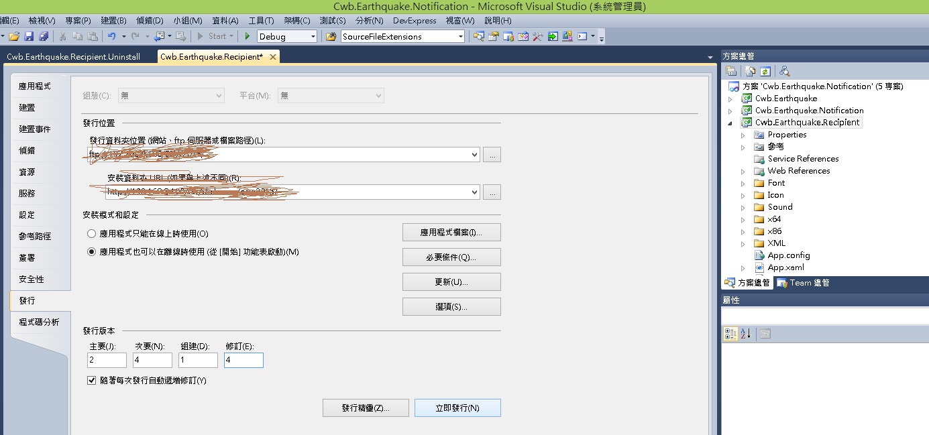Toggle auto-increment revision checkbox
929x435 pixels.
tap(92, 381)
